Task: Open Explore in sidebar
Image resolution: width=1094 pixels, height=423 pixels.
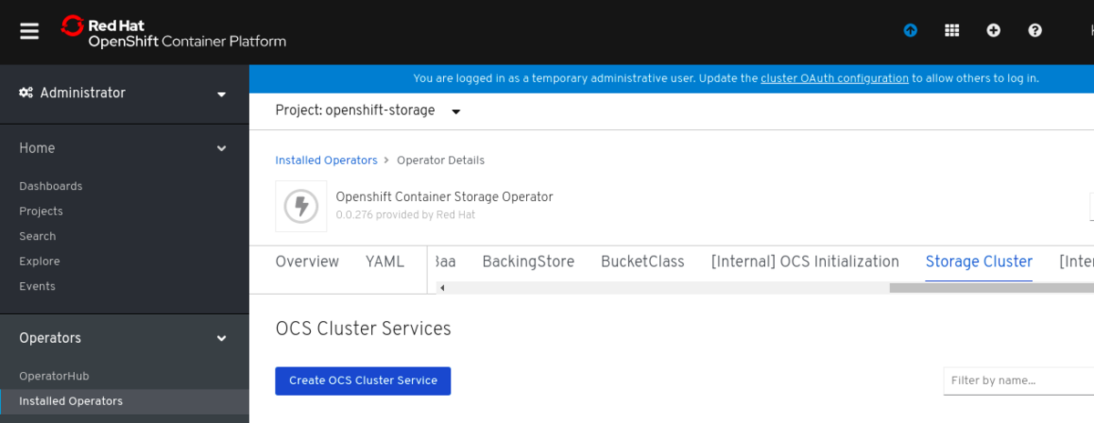Action: pos(39,261)
